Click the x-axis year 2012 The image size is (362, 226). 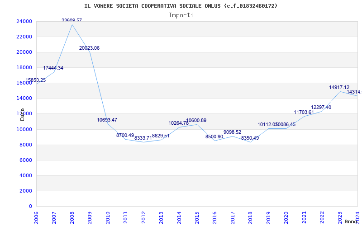tap(143, 217)
